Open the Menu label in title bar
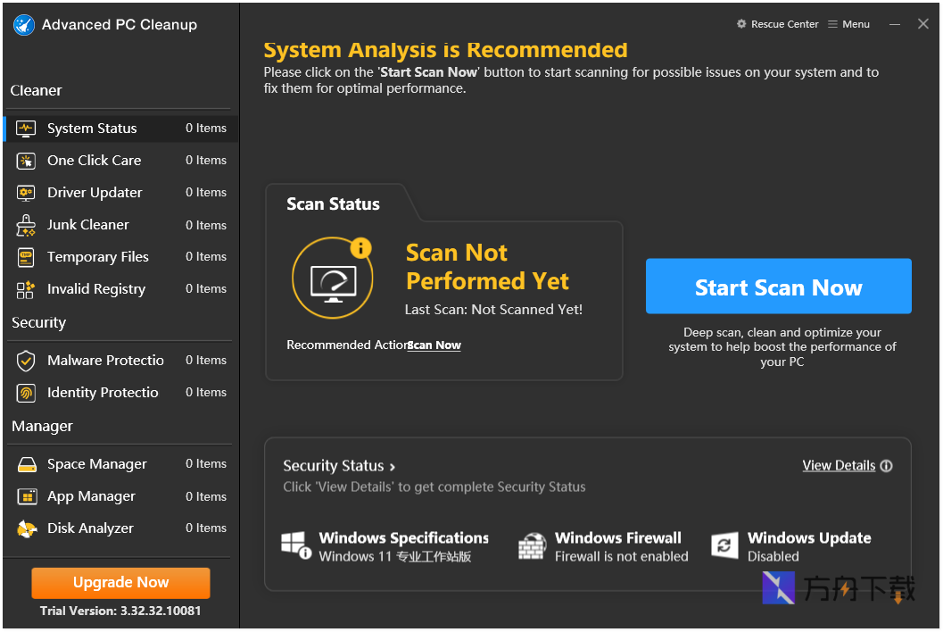The width and height of the screenshot is (943, 632). 856,24
